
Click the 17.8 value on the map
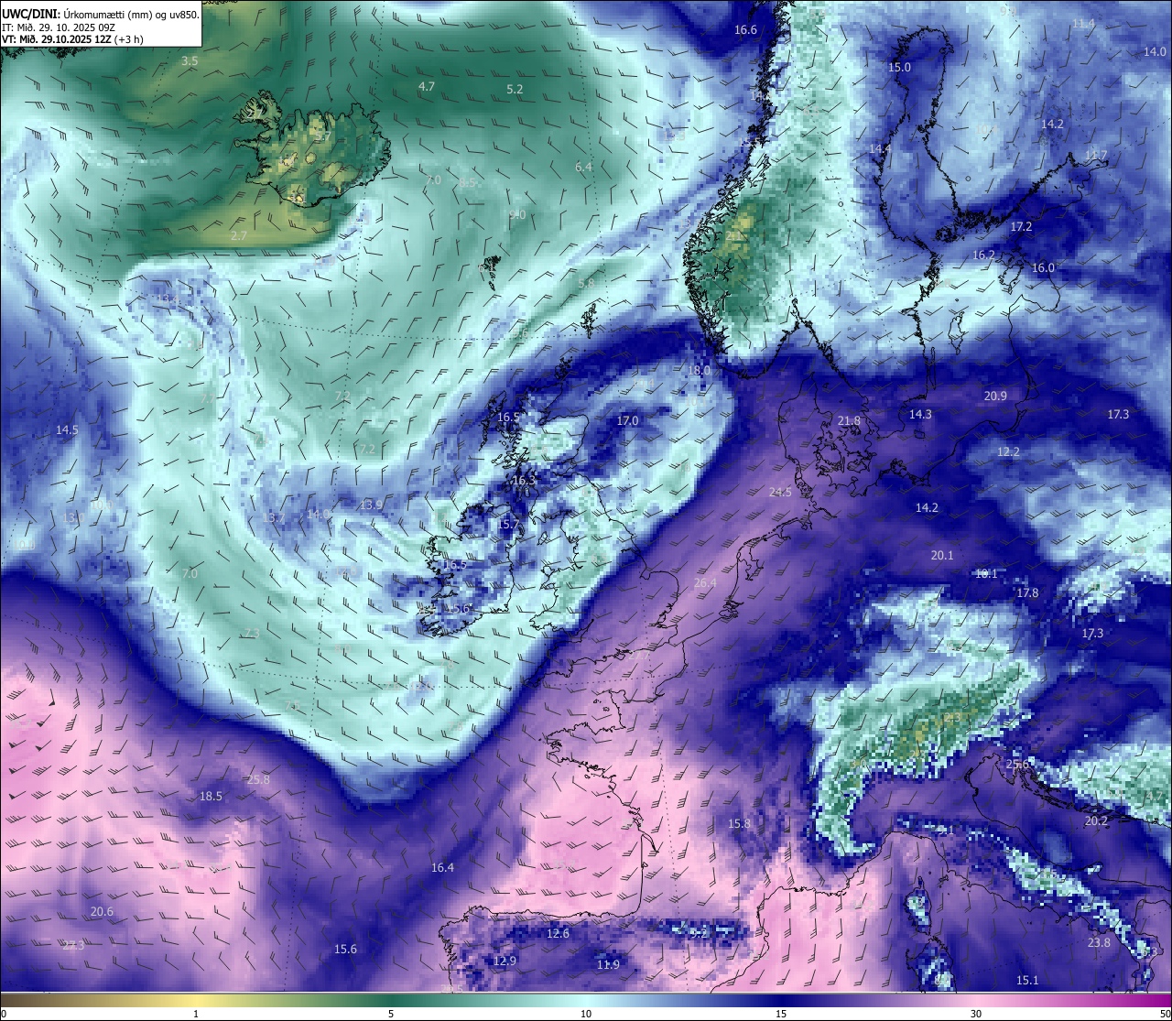pyautogui.click(x=1027, y=592)
